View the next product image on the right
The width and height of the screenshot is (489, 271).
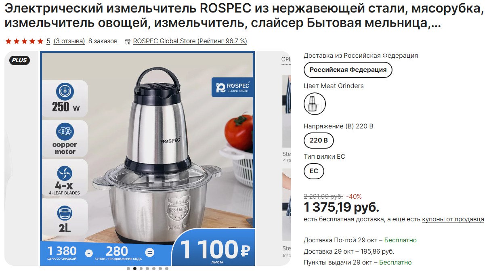286,158
